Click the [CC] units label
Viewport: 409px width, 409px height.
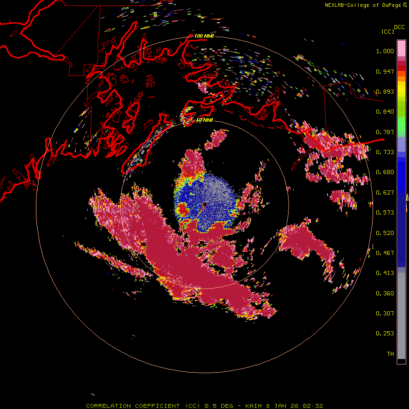click(388, 31)
